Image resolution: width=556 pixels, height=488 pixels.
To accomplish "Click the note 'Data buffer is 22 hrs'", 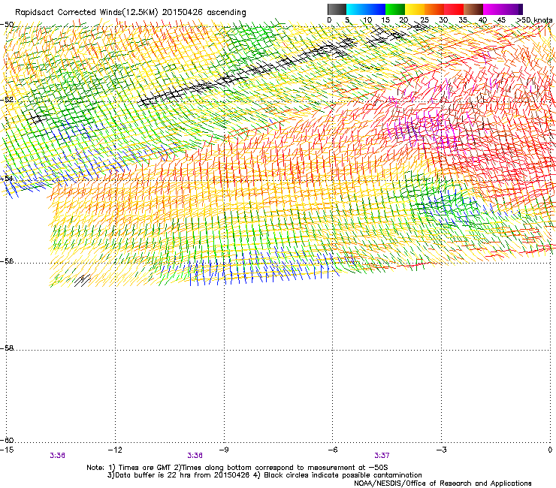I will tap(154, 475).
